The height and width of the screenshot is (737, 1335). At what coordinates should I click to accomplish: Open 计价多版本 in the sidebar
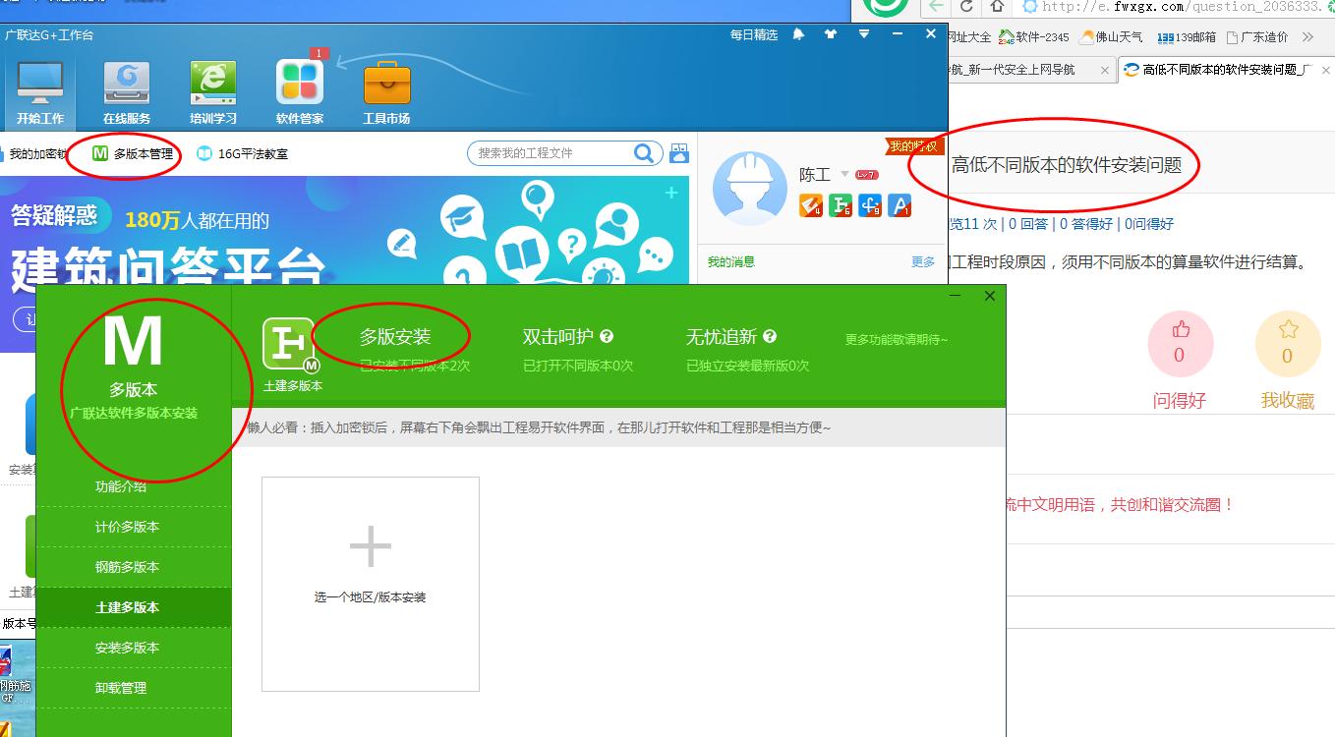pos(133,527)
